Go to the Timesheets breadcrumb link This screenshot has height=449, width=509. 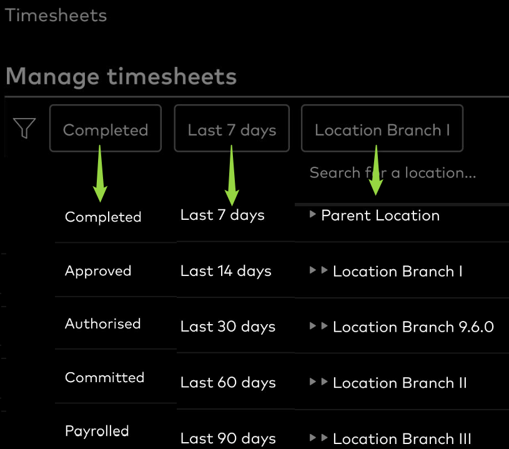[56, 15]
